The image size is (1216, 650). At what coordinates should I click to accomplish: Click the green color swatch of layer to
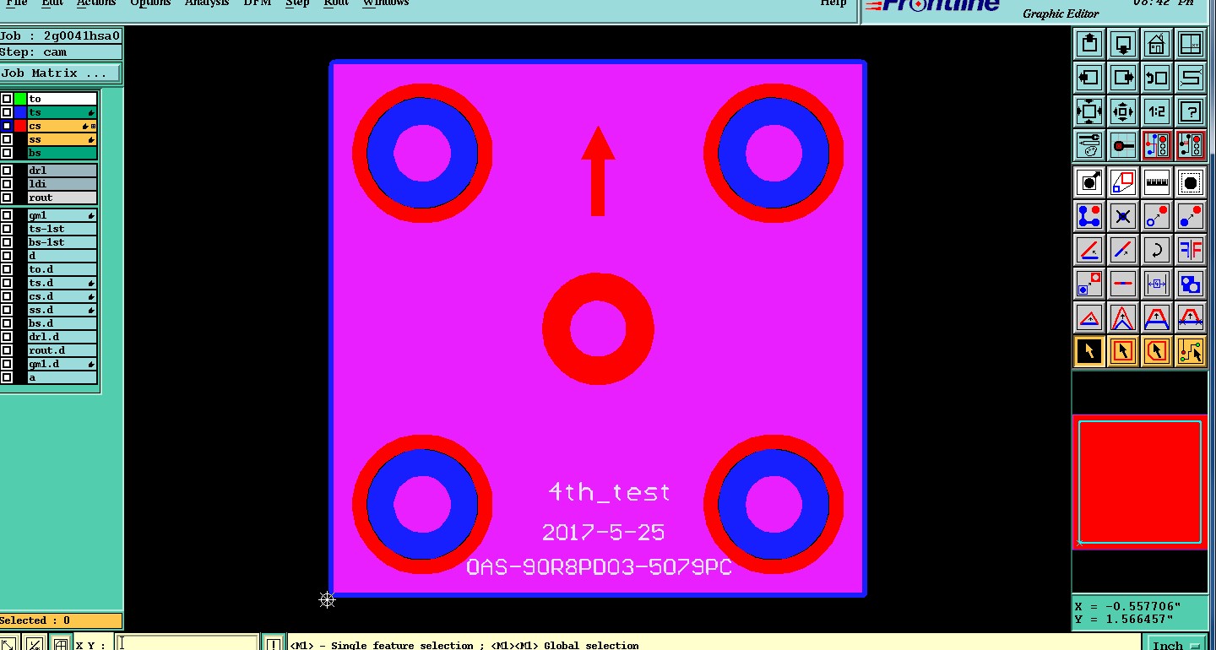pyautogui.click(x=20, y=99)
